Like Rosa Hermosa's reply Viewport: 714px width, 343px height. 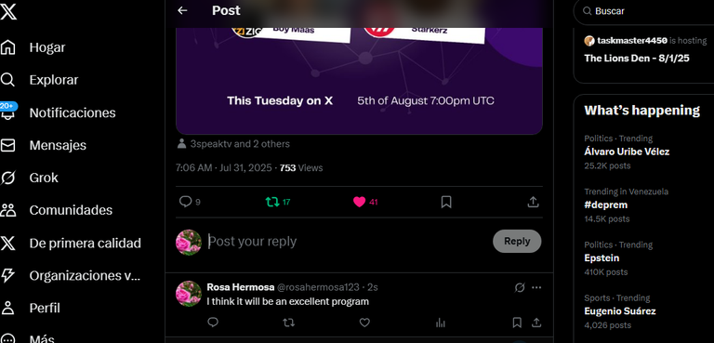(364, 323)
